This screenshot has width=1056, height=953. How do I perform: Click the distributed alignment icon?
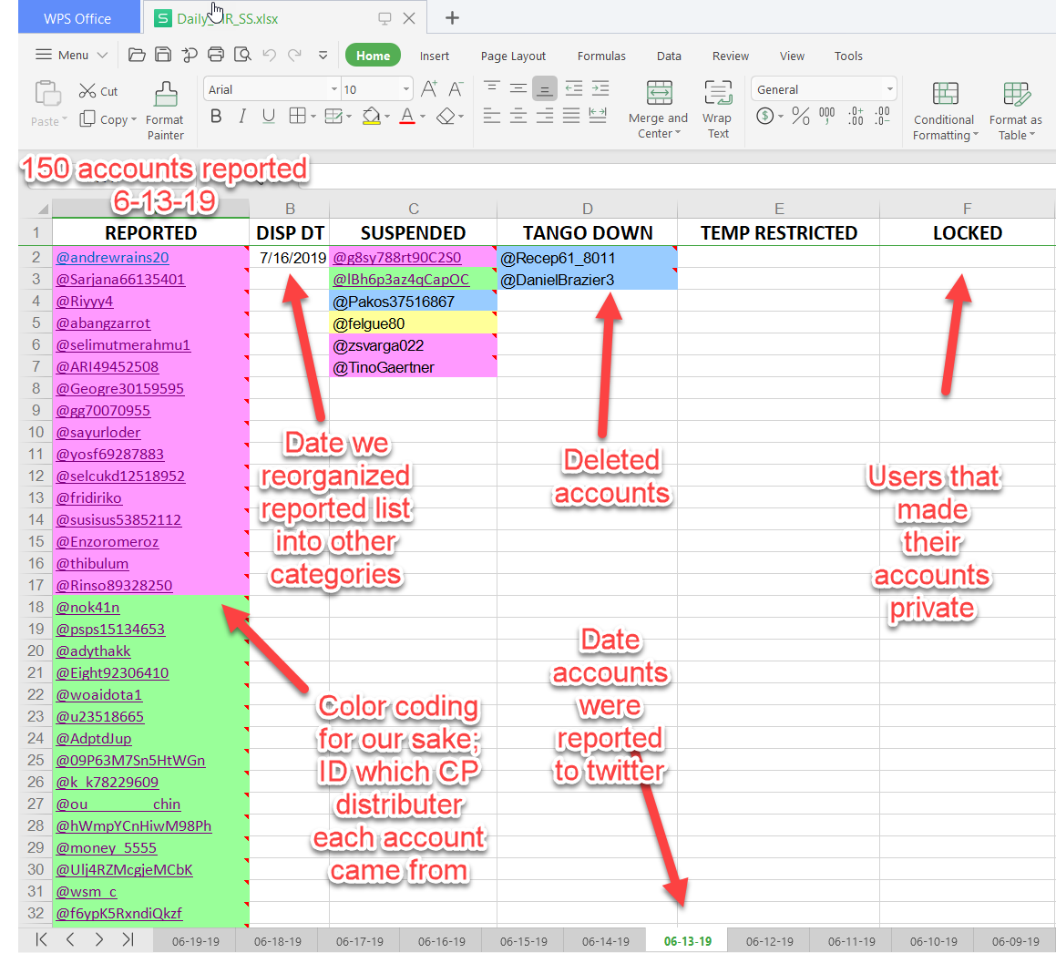(598, 116)
